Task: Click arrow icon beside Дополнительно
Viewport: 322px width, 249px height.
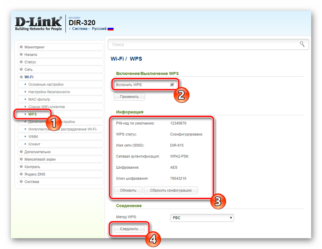Action: (21, 152)
